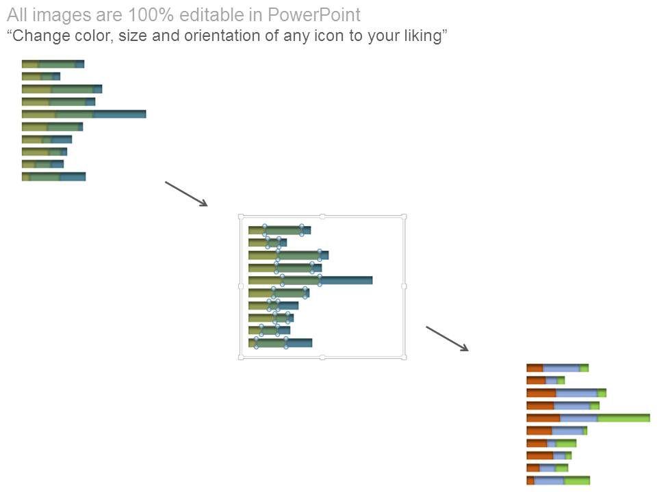Click the bottom-middle handle of the chart frame

pos(322,357)
